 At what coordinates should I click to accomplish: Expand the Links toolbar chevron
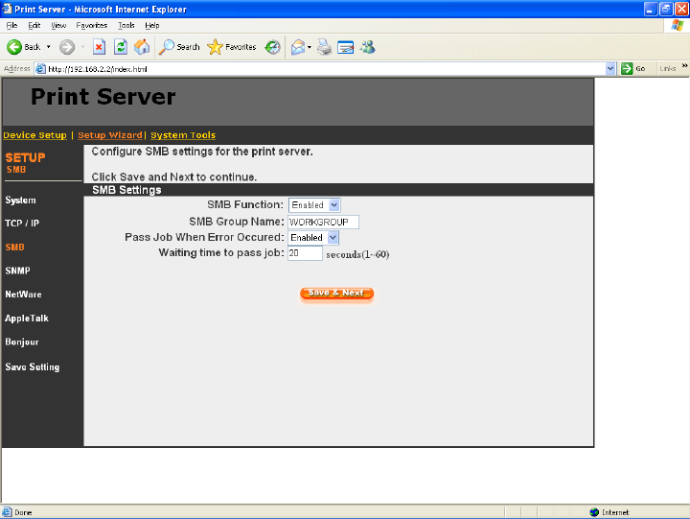pyautogui.click(x=684, y=65)
